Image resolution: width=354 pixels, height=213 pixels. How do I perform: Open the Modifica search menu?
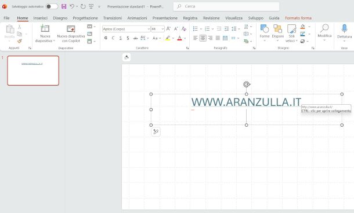[x=324, y=32]
